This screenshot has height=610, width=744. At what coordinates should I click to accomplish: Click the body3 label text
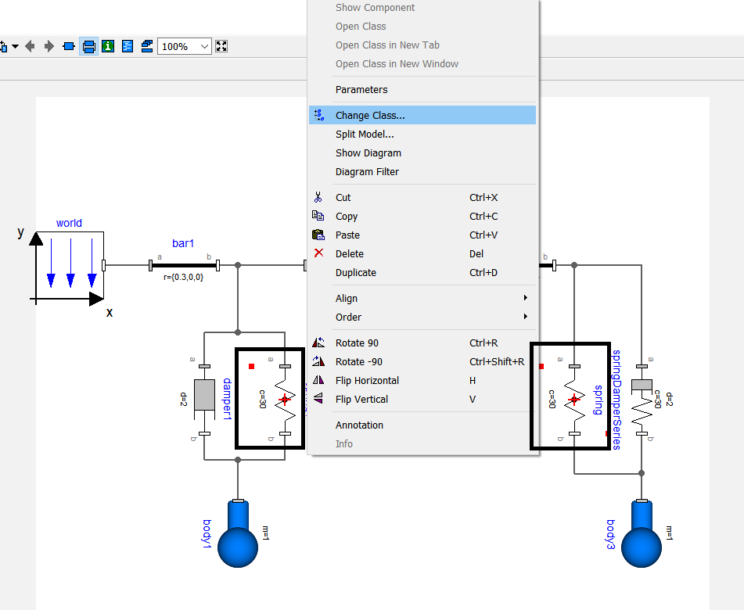611,534
